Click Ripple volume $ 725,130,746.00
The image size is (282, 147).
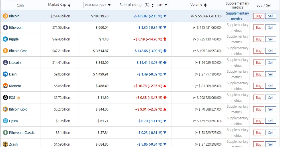207,39
